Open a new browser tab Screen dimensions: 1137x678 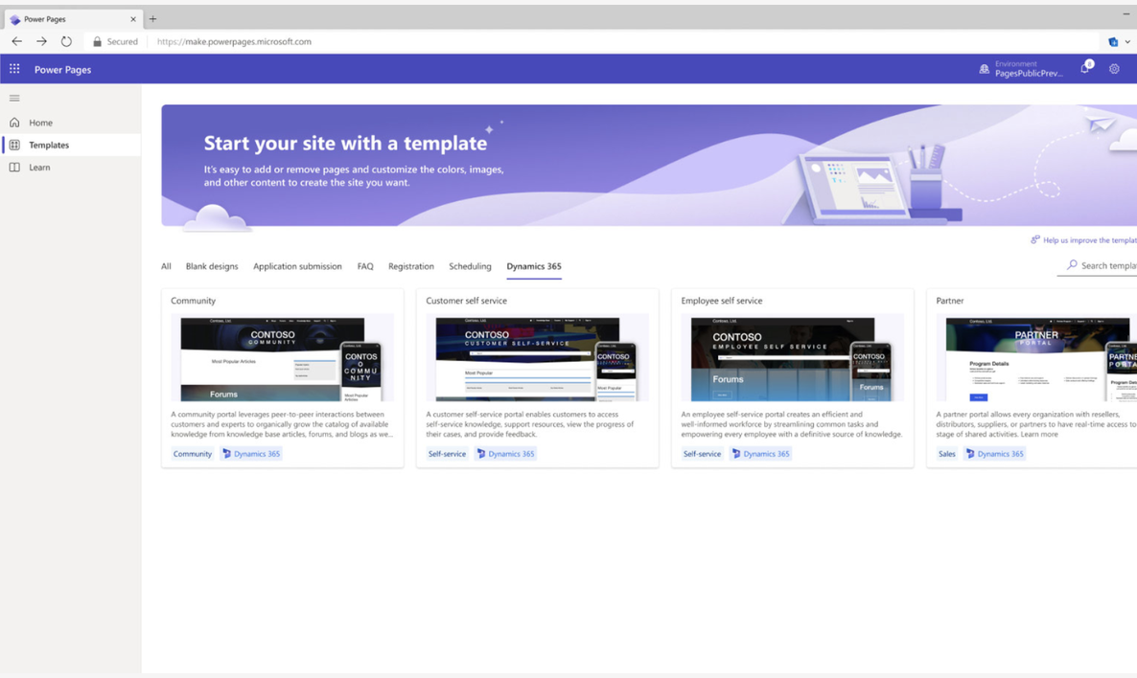pos(153,19)
